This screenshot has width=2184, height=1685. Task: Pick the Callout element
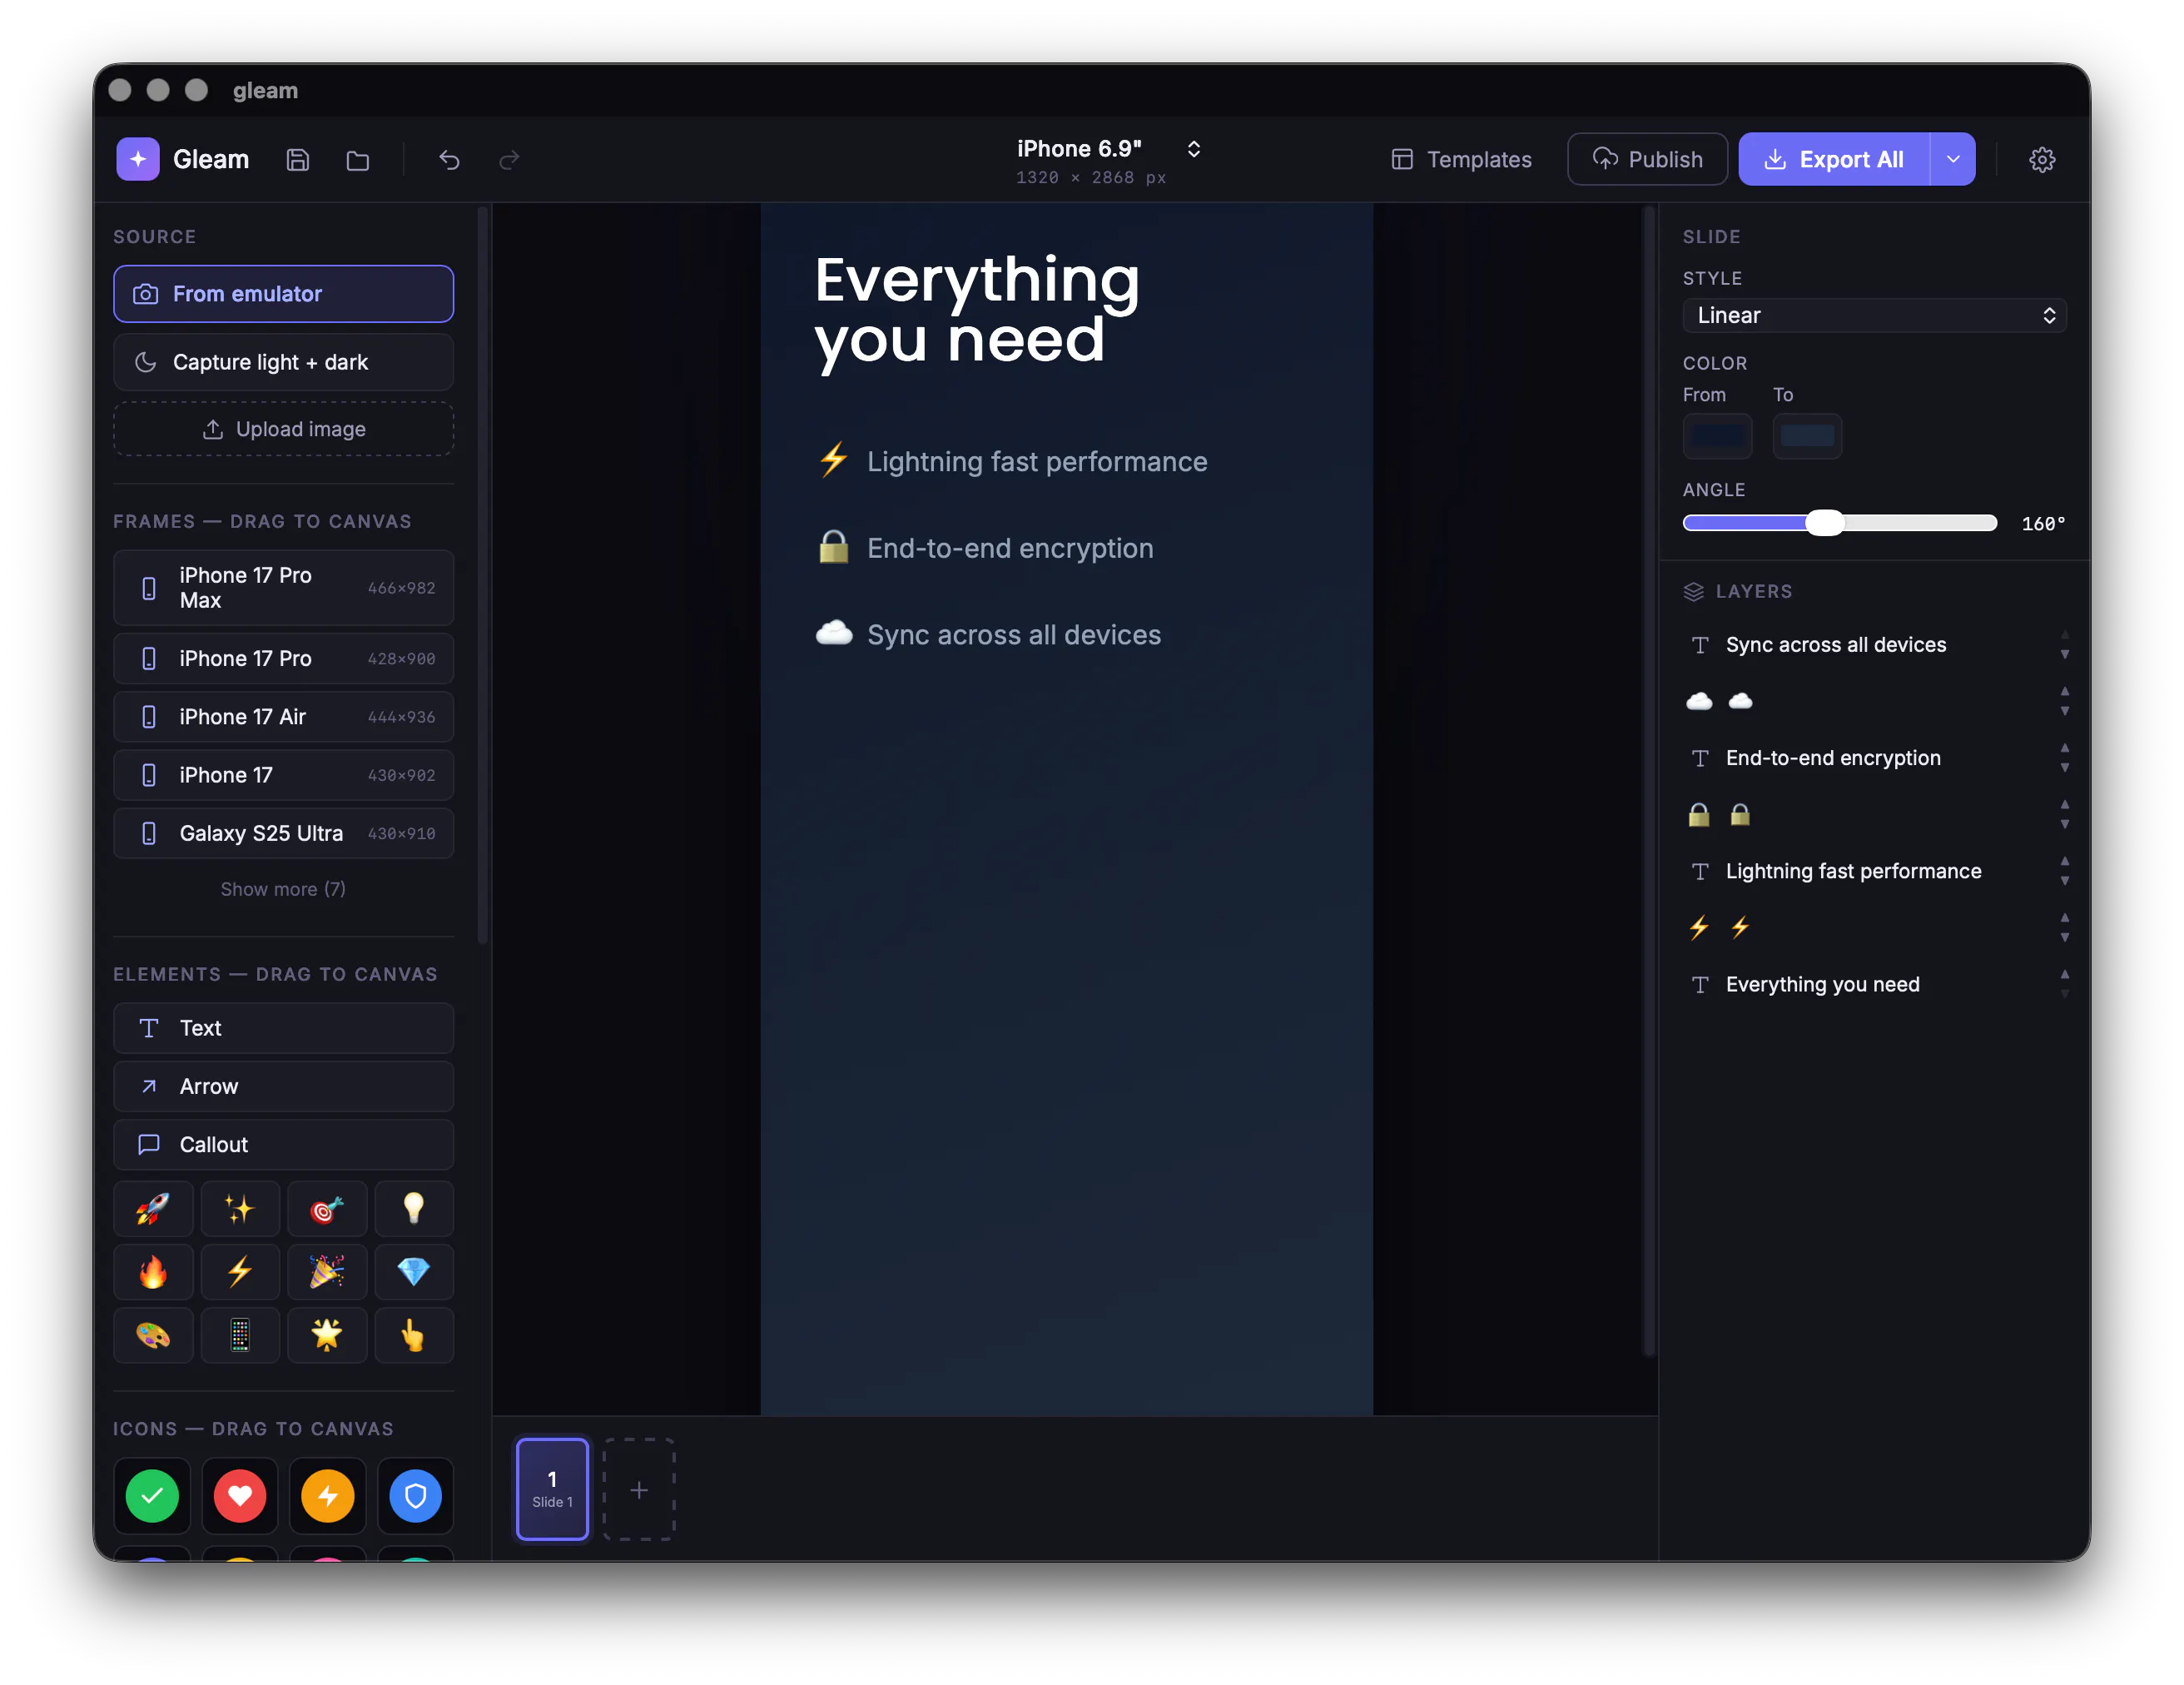[x=283, y=1144]
